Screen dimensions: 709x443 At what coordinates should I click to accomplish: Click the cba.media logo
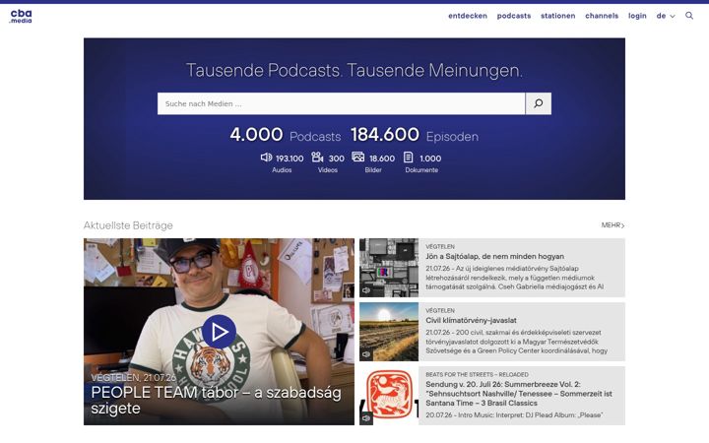(x=21, y=16)
